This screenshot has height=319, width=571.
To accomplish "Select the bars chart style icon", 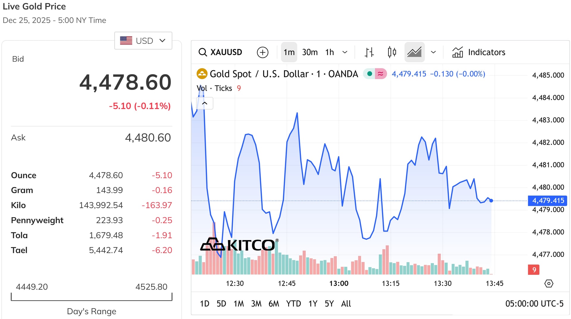I will point(369,52).
